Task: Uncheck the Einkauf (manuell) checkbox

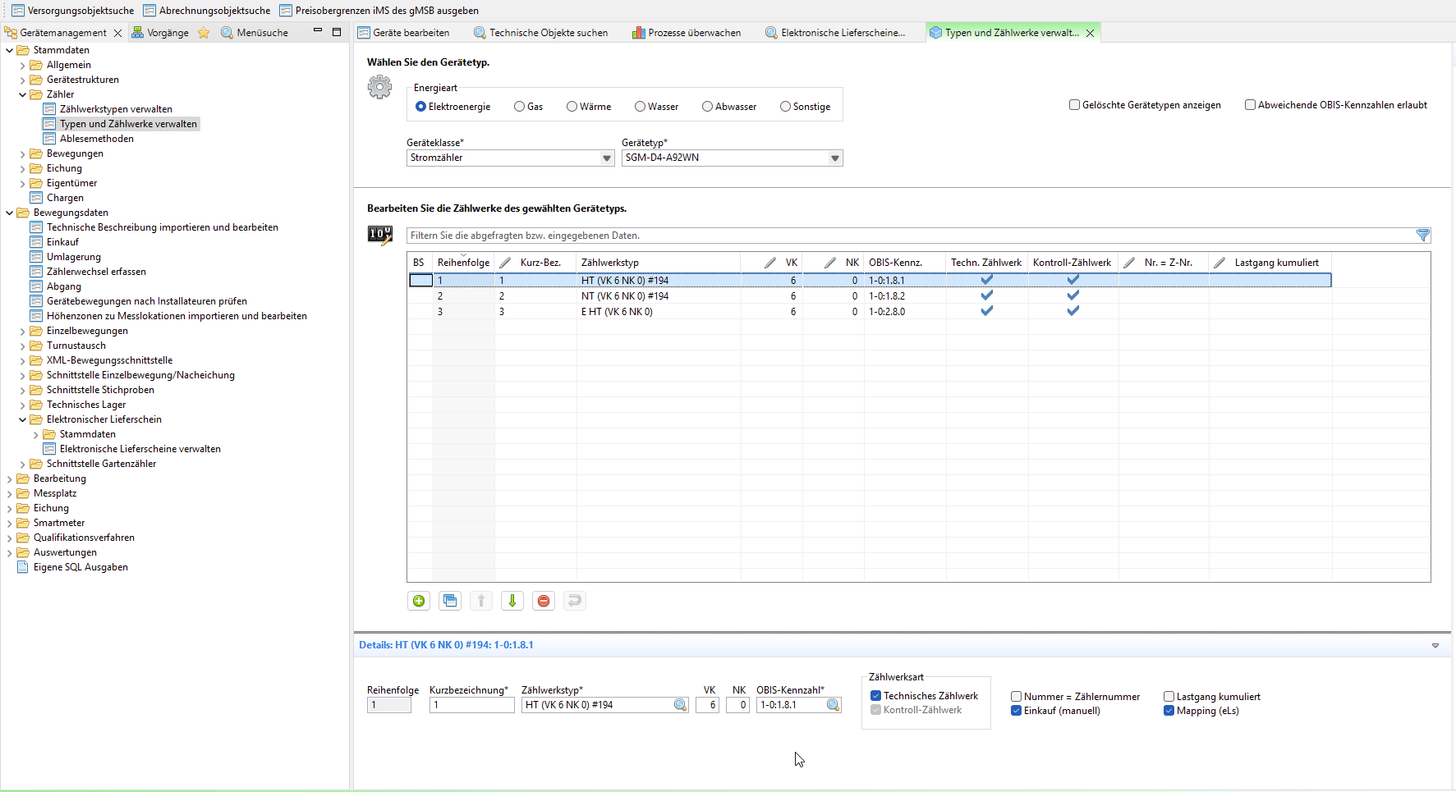Action: pos(1016,711)
